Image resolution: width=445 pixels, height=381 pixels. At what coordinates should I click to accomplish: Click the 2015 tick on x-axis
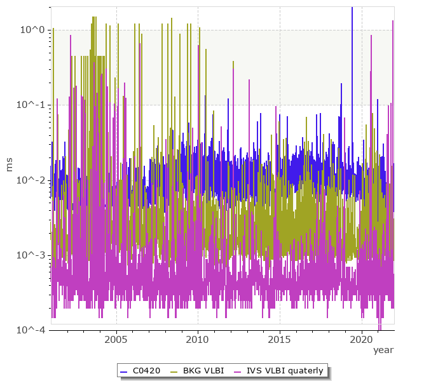280,339
